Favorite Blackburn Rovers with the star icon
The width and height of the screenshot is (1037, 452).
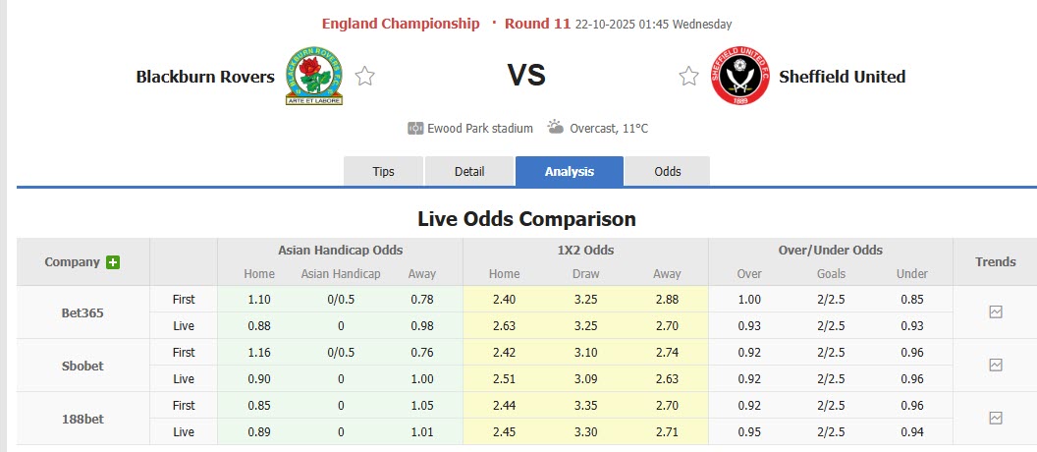click(x=365, y=77)
